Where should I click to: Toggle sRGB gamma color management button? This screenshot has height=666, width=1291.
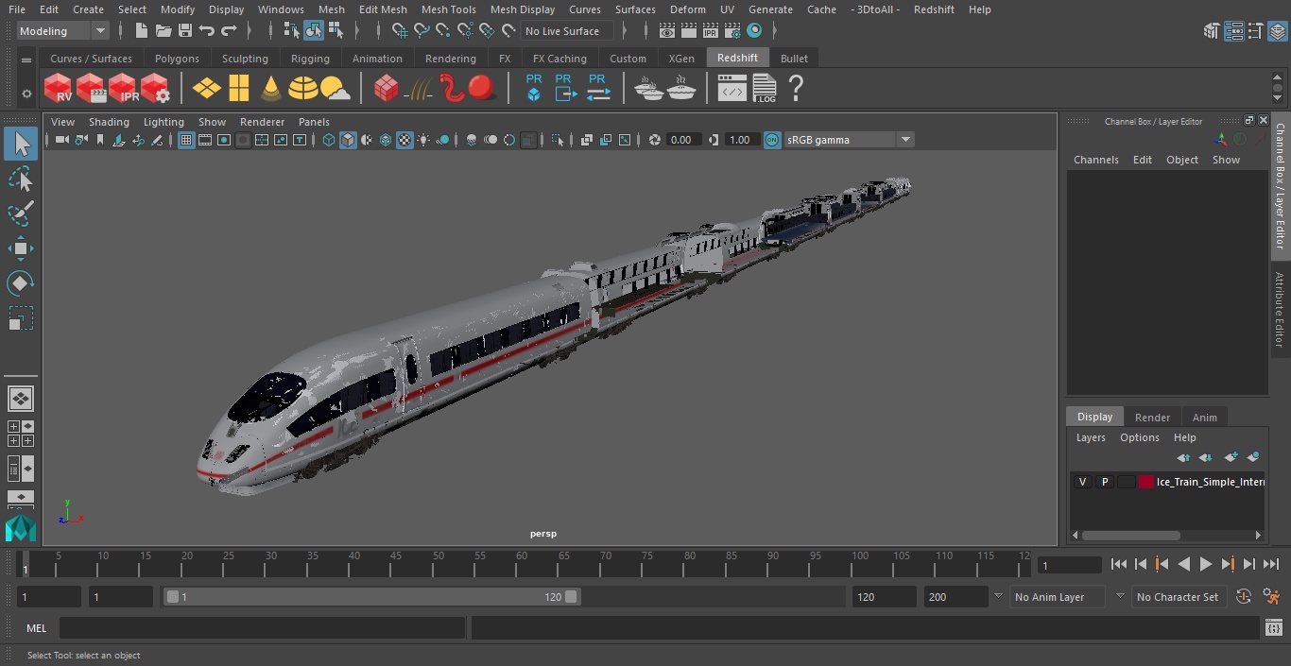[x=772, y=140]
